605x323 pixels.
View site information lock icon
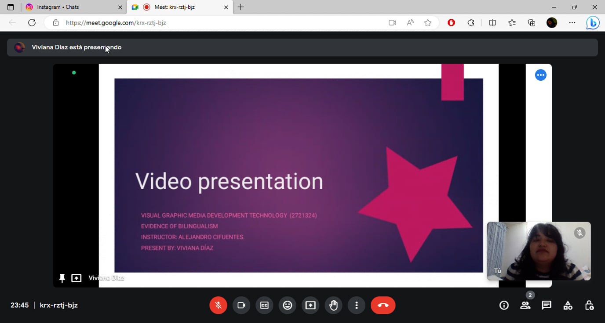coord(55,23)
